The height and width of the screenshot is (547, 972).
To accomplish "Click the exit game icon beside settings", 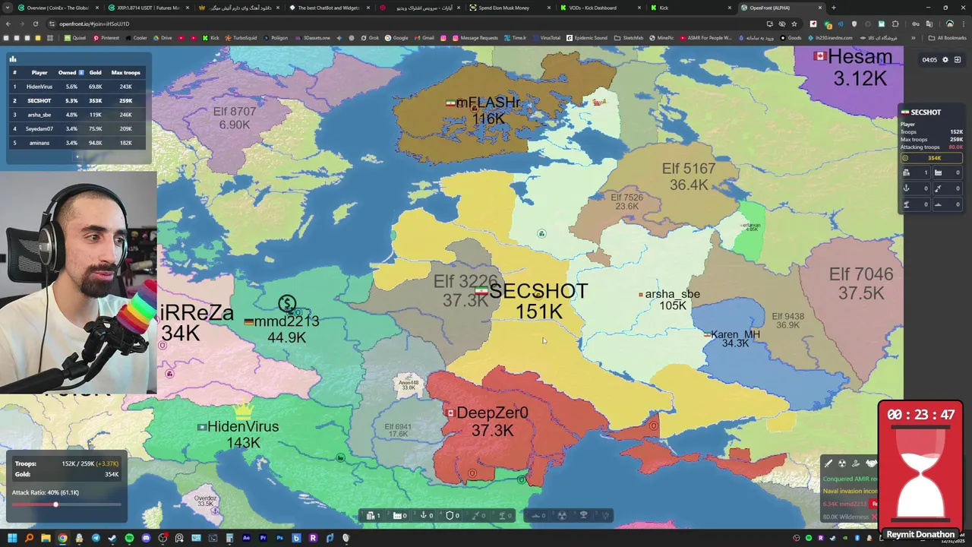I will [x=958, y=59].
